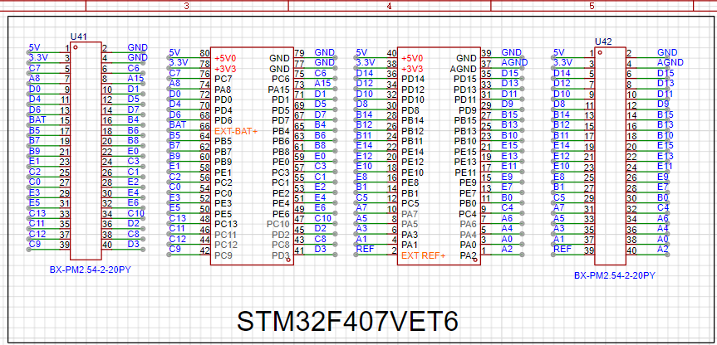This screenshot has height=345, width=717.
Task: Select BX-PM2.54-2-20PY label under U41
Action: point(91,270)
